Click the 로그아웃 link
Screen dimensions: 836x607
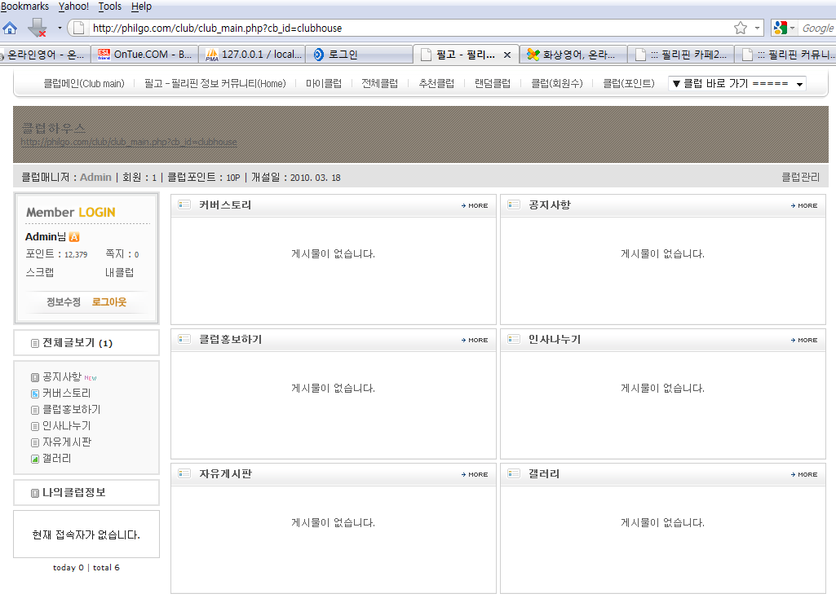click(x=108, y=302)
